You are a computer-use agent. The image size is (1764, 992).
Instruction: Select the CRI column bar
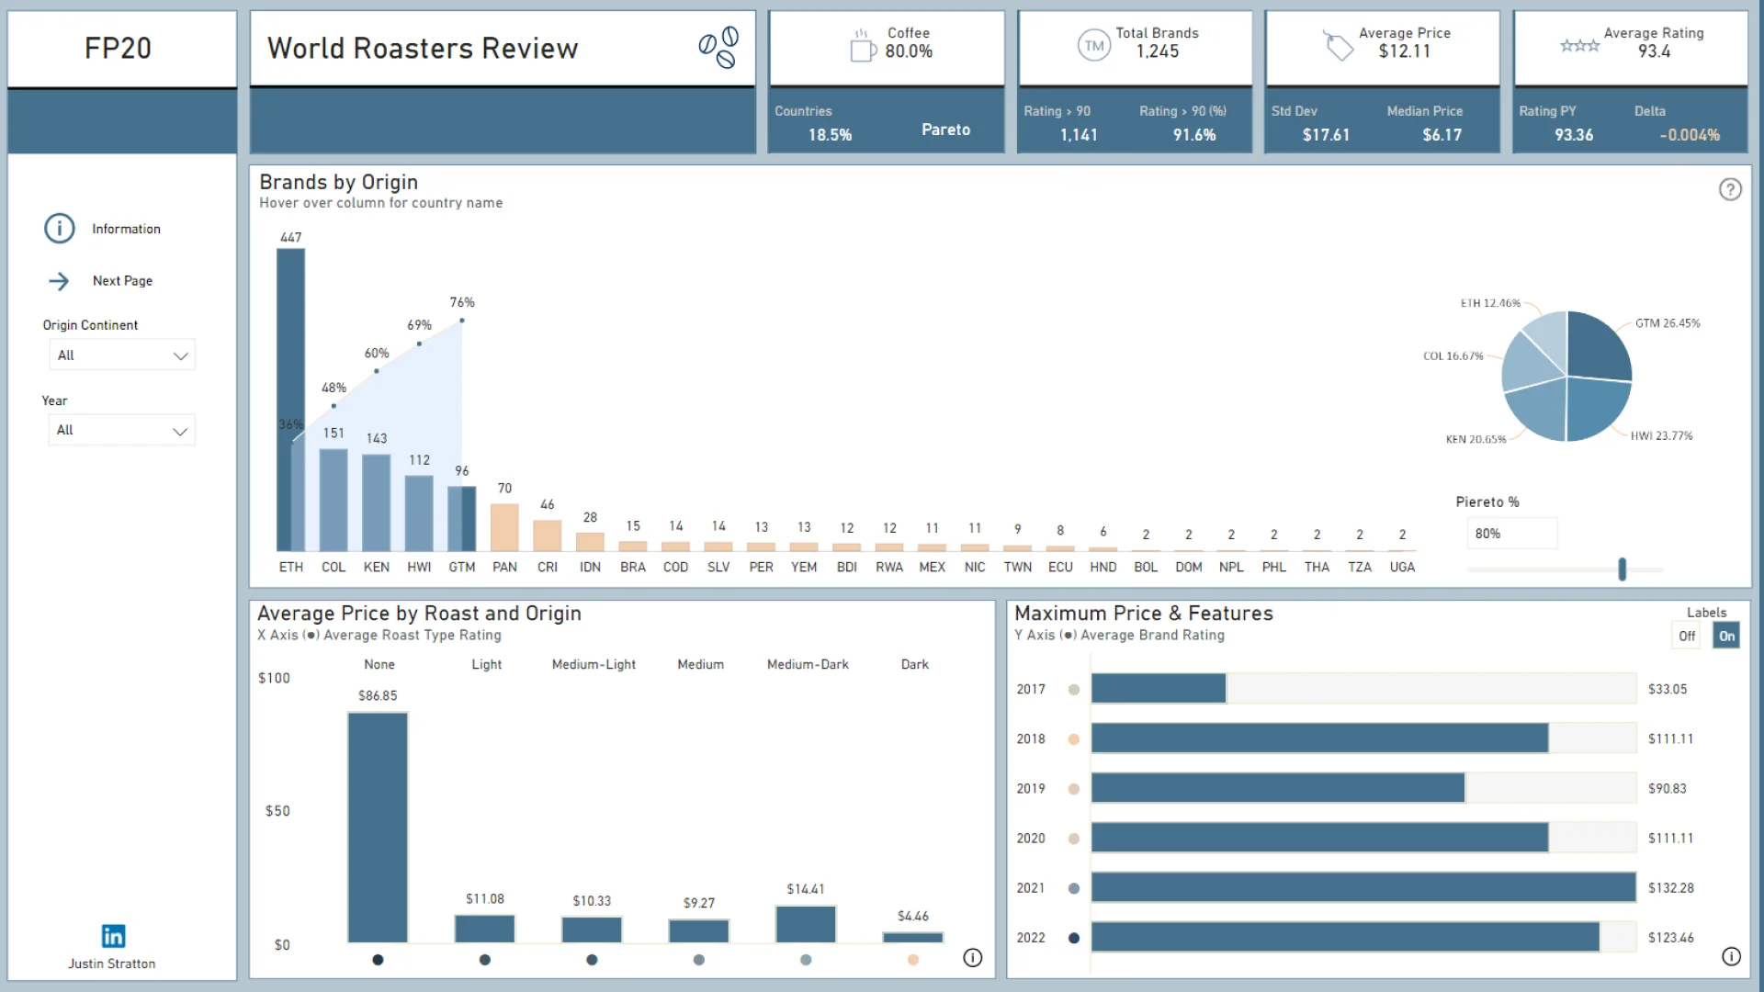point(548,535)
